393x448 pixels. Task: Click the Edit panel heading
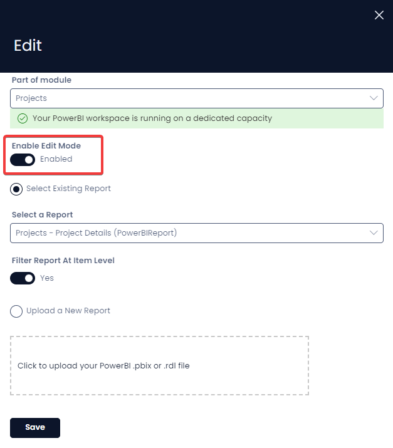pyautogui.click(x=28, y=46)
